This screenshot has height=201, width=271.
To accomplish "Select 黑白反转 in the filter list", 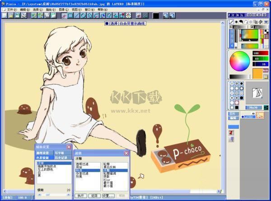I will pos(109,167).
